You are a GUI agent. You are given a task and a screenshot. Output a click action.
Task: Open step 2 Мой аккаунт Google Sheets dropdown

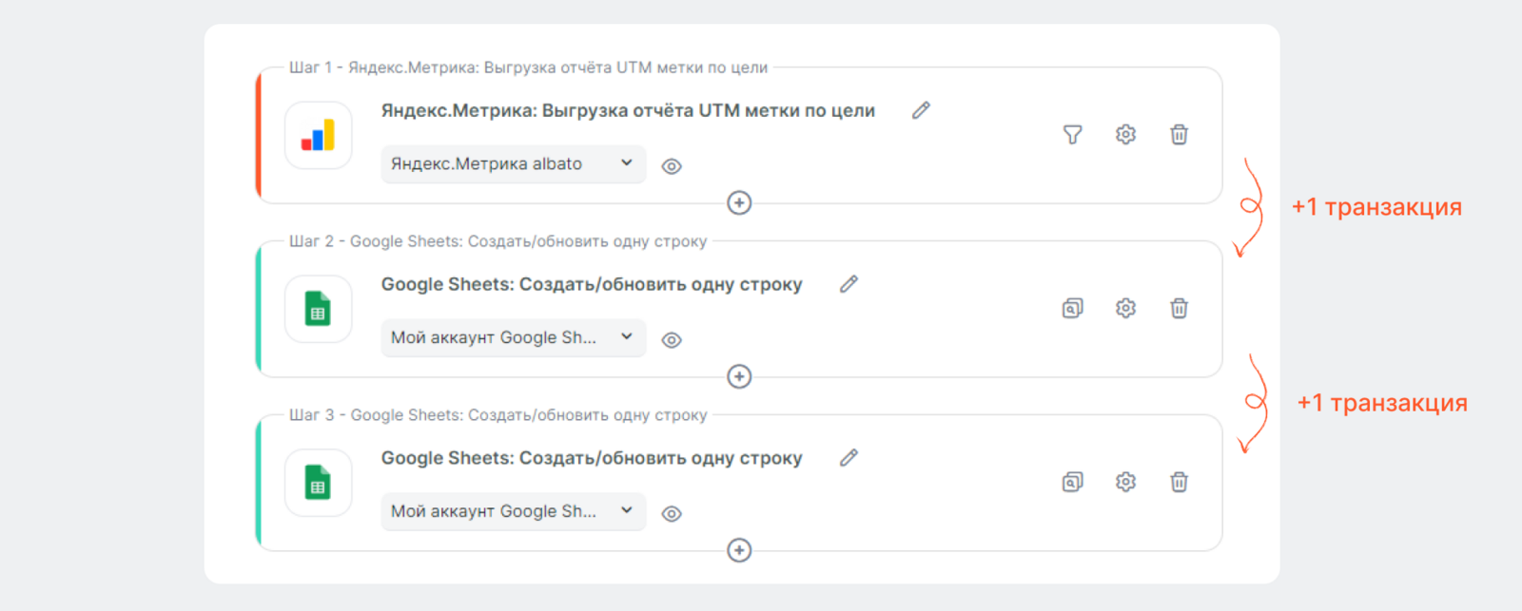(513, 338)
